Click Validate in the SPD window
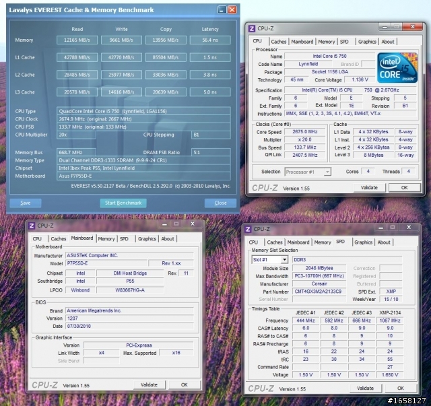The height and width of the screenshot is (406, 431). (x=365, y=388)
